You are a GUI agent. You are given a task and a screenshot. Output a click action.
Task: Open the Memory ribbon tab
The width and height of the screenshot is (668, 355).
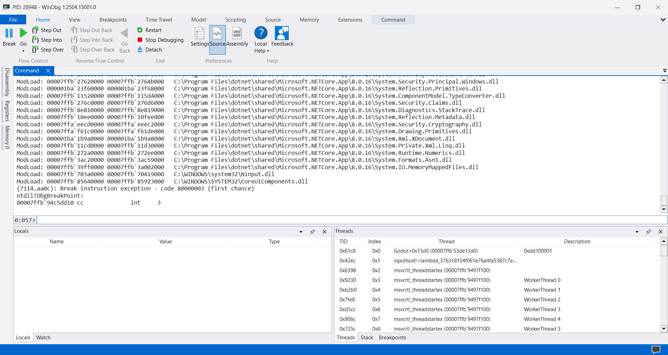click(x=309, y=20)
